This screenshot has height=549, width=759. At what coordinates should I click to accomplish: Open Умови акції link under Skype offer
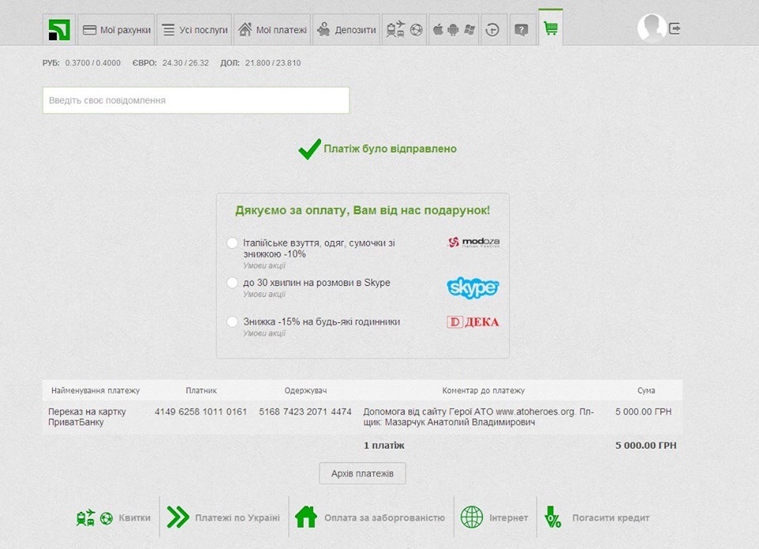pyautogui.click(x=264, y=295)
